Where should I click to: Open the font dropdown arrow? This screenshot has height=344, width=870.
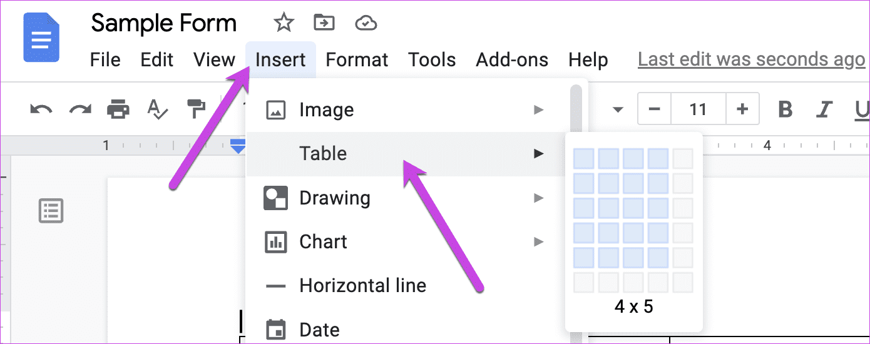tap(618, 109)
